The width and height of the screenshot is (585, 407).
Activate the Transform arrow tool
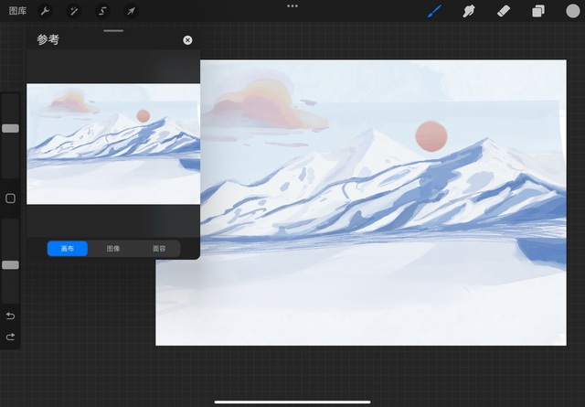[x=131, y=11]
